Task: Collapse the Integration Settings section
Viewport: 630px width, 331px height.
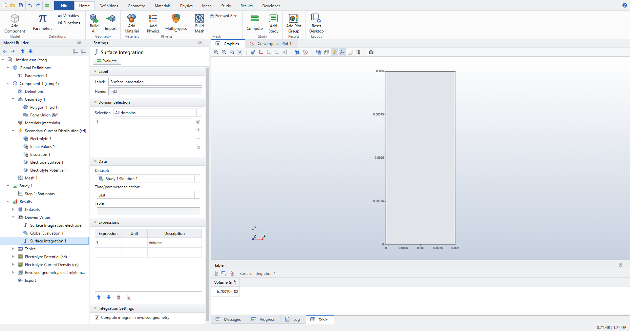Action: 95,308
